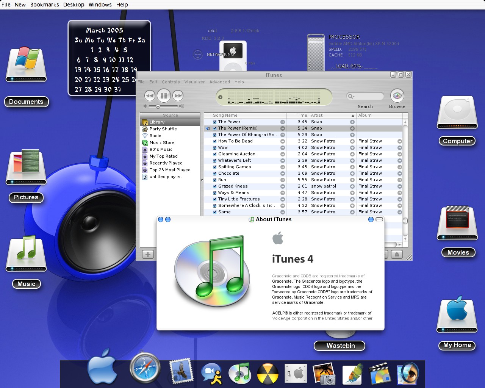Viewport: 485px width, 388px height.
Task: Skip to the previous track in iTunes
Action: (150, 96)
